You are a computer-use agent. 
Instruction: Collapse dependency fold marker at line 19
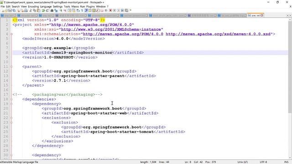tap(11, 104)
